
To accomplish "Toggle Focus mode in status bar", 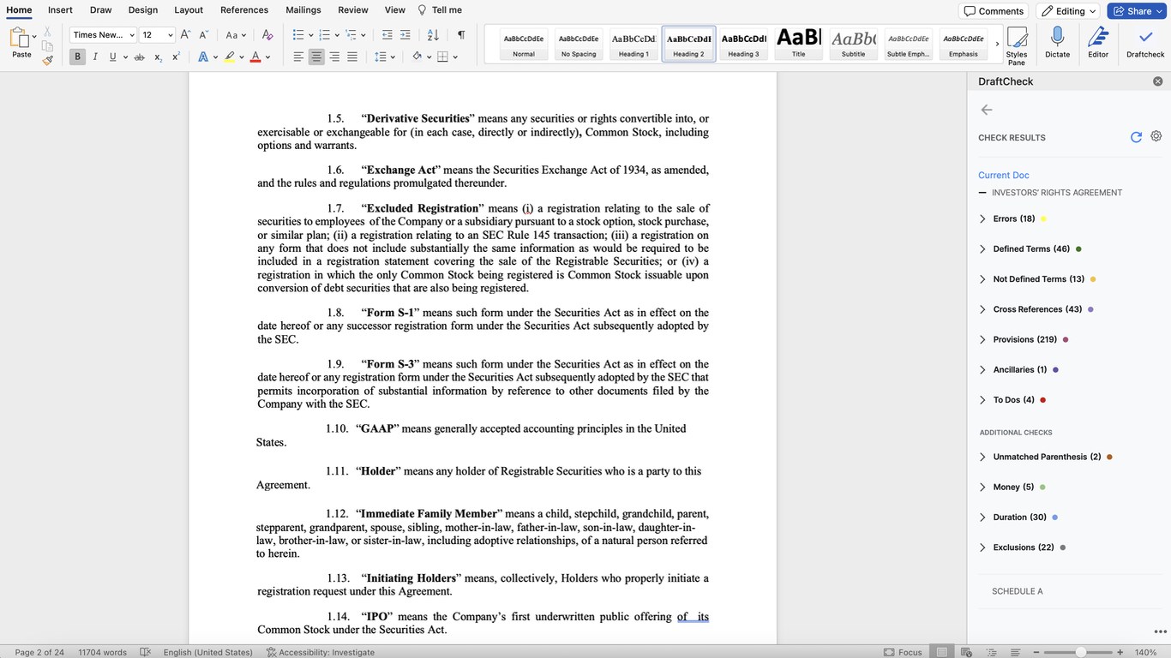I will 903,652.
